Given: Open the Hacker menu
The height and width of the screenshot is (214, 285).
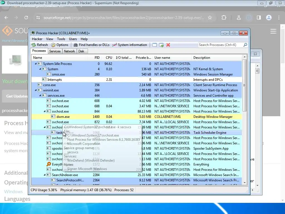Looking at the screenshot, I should coord(37,39).
